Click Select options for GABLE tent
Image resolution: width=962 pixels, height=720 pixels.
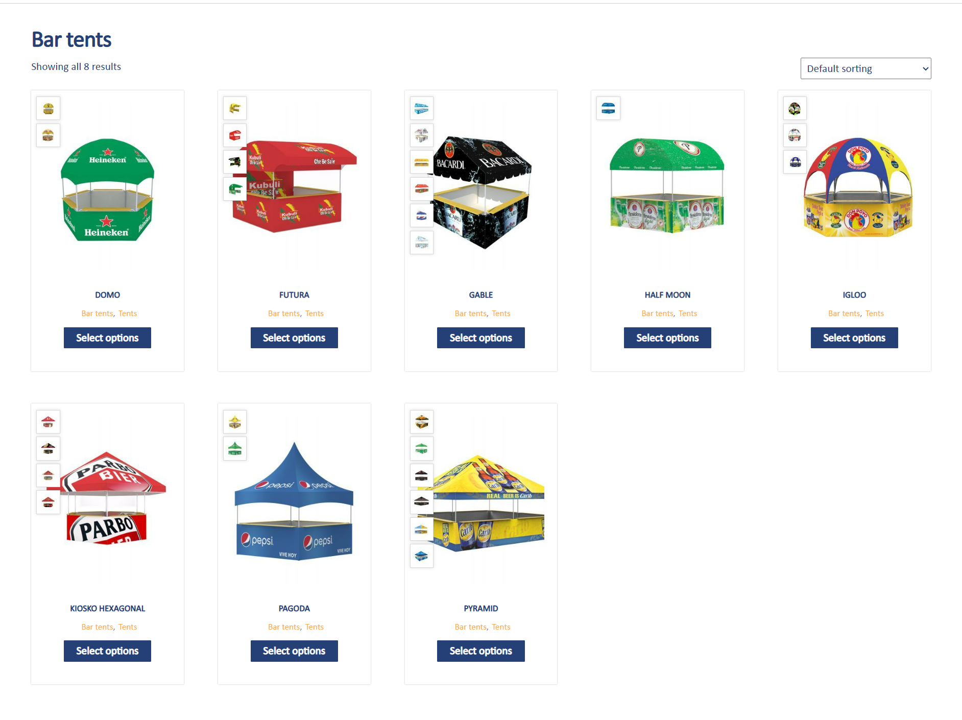(x=481, y=338)
